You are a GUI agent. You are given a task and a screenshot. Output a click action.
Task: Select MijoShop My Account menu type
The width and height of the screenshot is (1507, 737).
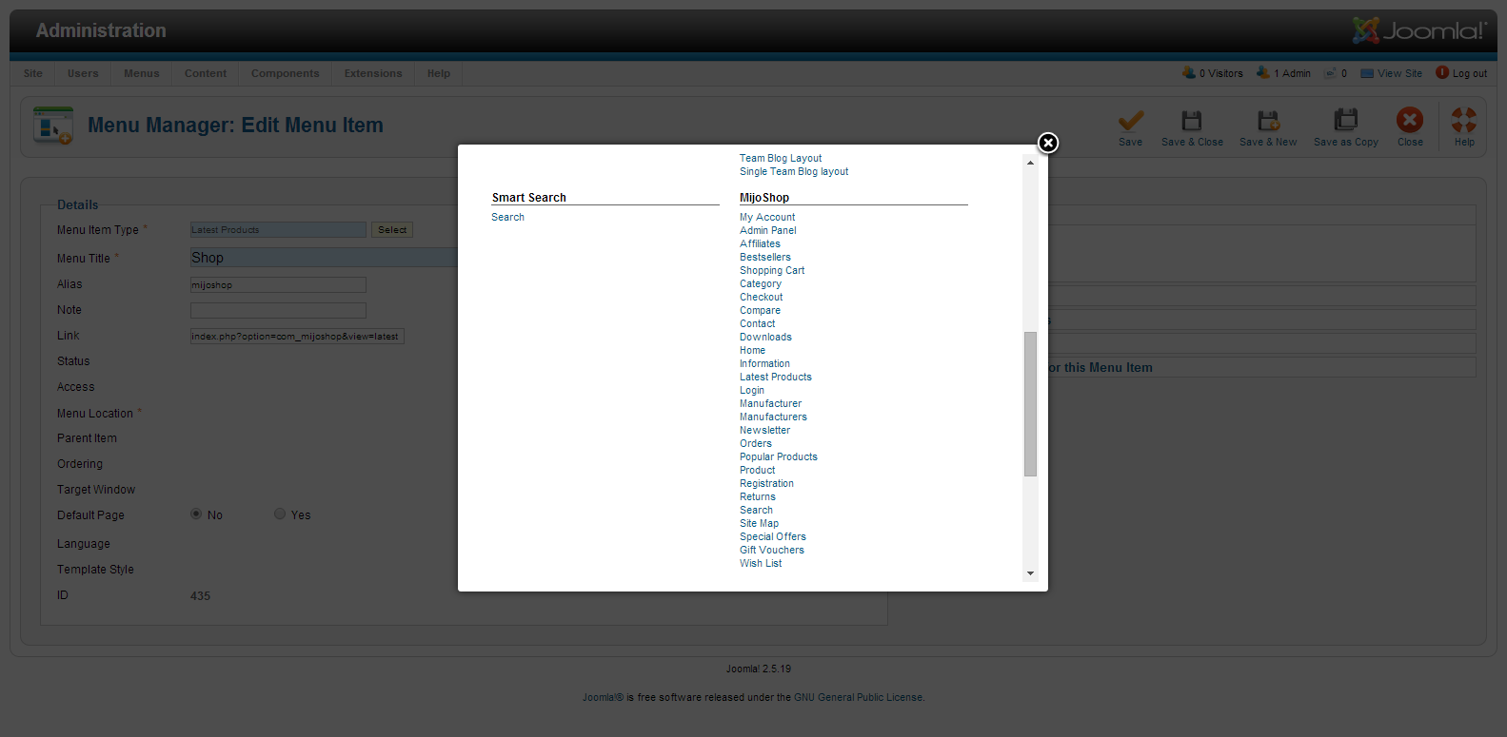pyautogui.click(x=767, y=218)
